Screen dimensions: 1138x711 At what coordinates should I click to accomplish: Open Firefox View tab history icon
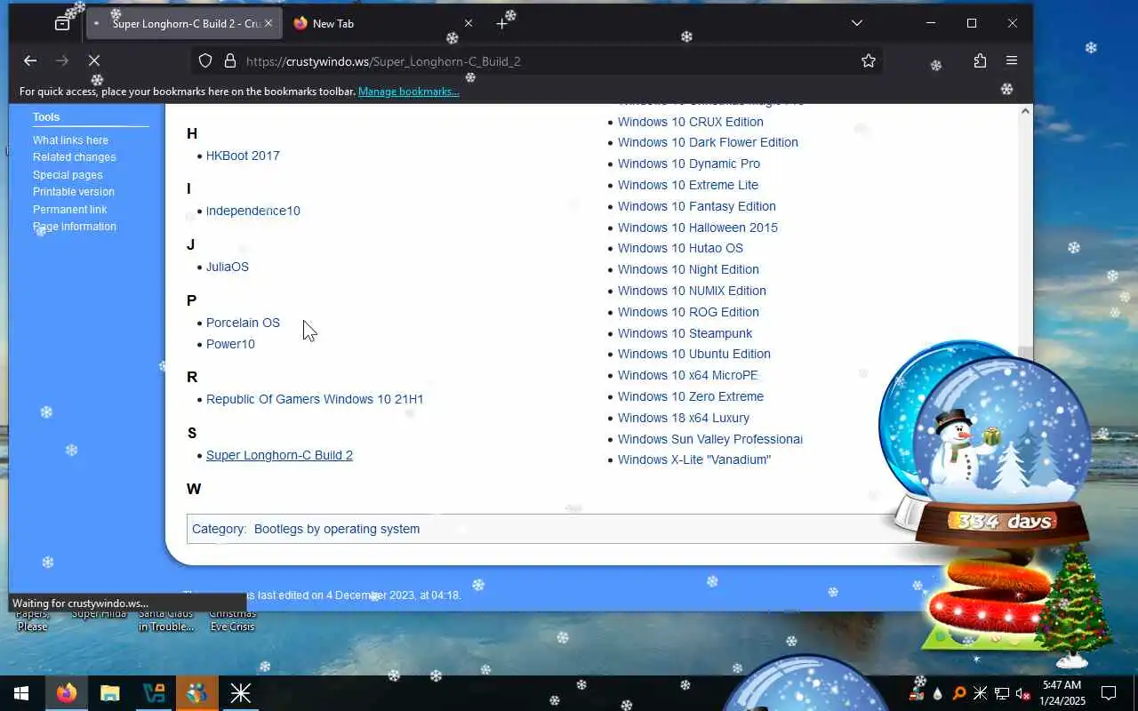(62, 23)
